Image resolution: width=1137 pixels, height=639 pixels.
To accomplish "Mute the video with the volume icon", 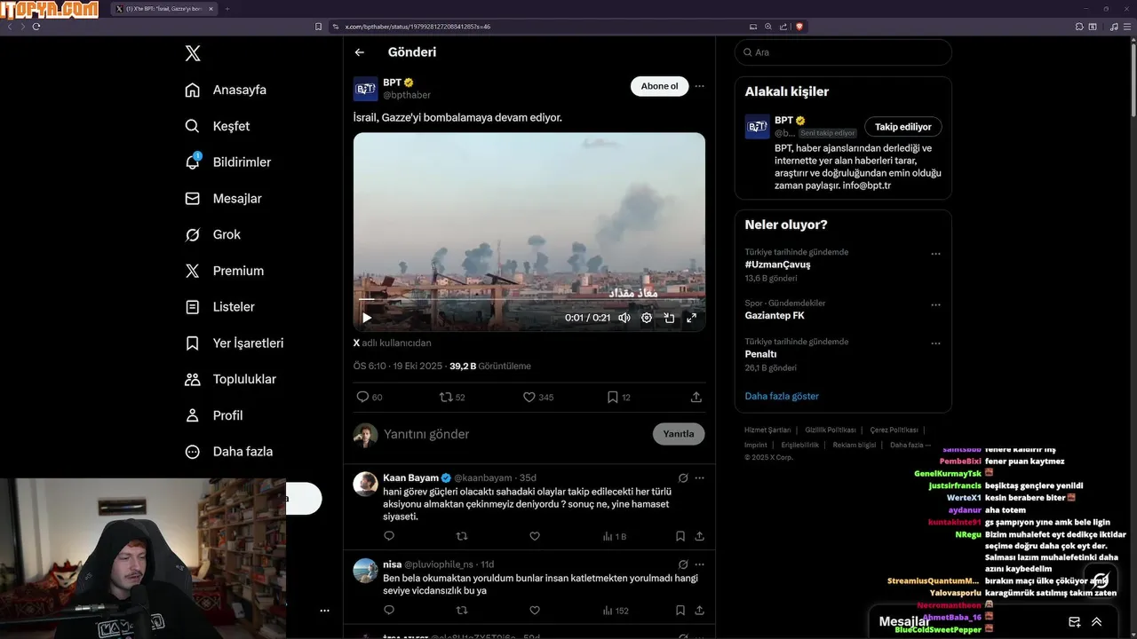I will [624, 318].
